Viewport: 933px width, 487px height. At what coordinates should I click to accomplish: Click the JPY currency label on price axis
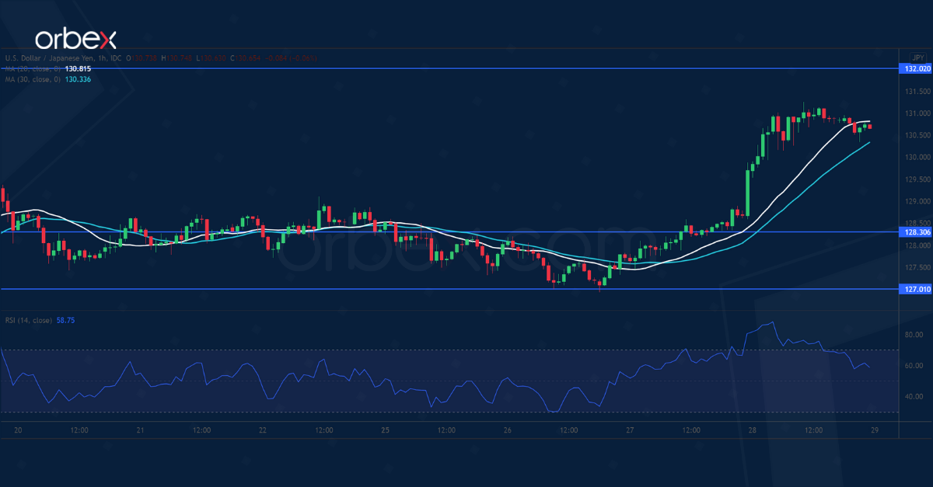point(917,57)
